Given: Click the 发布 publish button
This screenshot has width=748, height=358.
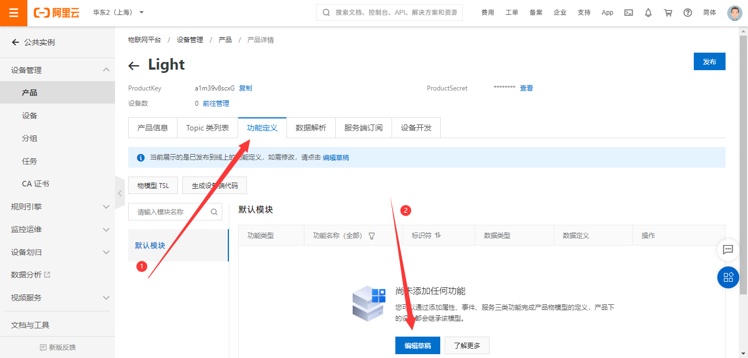Looking at the screenshot, I should point(709,61).
